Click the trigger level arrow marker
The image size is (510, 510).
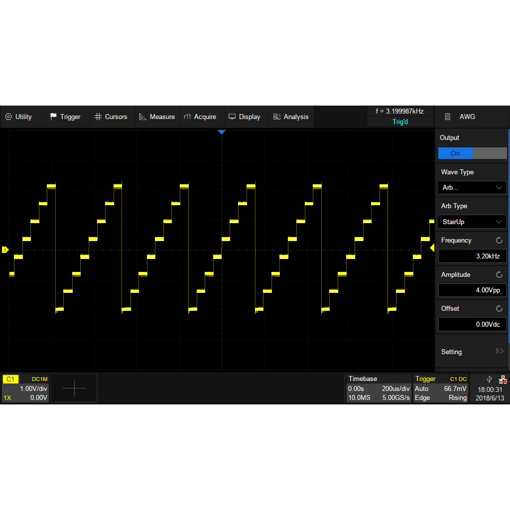click(x=432, y=248)
